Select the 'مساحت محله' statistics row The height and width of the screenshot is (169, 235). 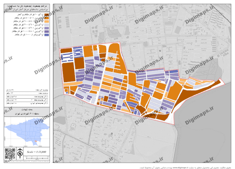click(x=27, y=93)
